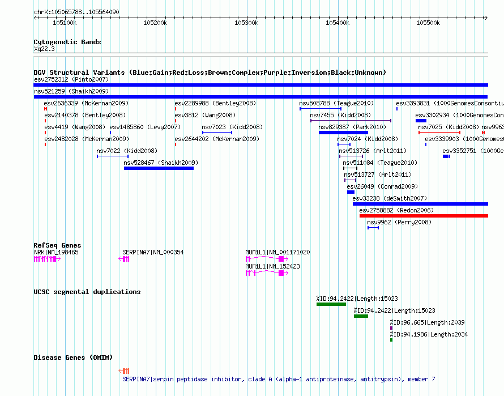This screenshot has height=396, width=504.
Task: Click the RefSeq Genes track title
Action: [x=58, y=245]
